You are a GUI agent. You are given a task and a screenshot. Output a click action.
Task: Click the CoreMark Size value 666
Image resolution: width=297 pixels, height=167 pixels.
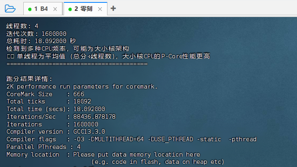pos(78,94)
